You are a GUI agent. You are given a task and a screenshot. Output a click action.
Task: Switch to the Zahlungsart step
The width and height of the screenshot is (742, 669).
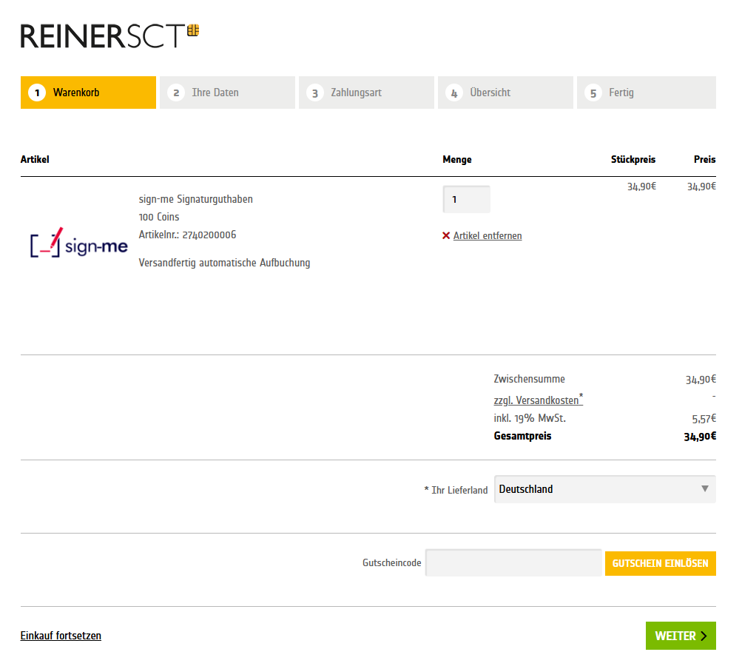point(366,93)
